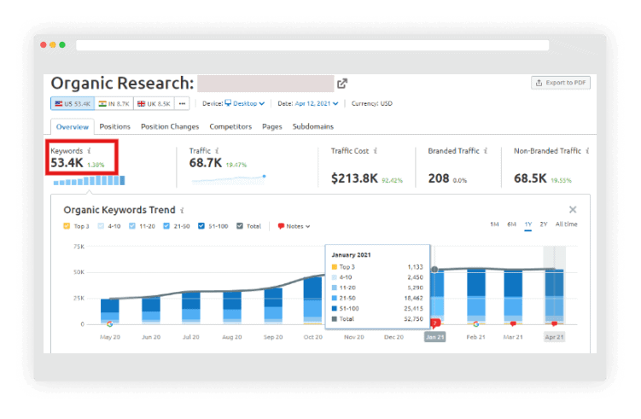641x419 pixels.
Task: Close the Organic Keywords Trend panel
Action: tap(573, 210)
